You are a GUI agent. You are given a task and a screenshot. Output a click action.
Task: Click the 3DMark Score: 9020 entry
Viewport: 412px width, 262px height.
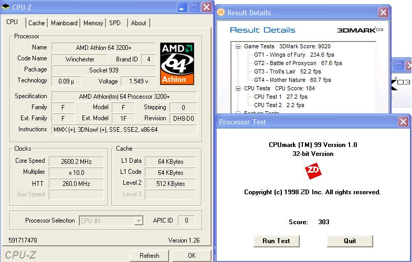305,46
